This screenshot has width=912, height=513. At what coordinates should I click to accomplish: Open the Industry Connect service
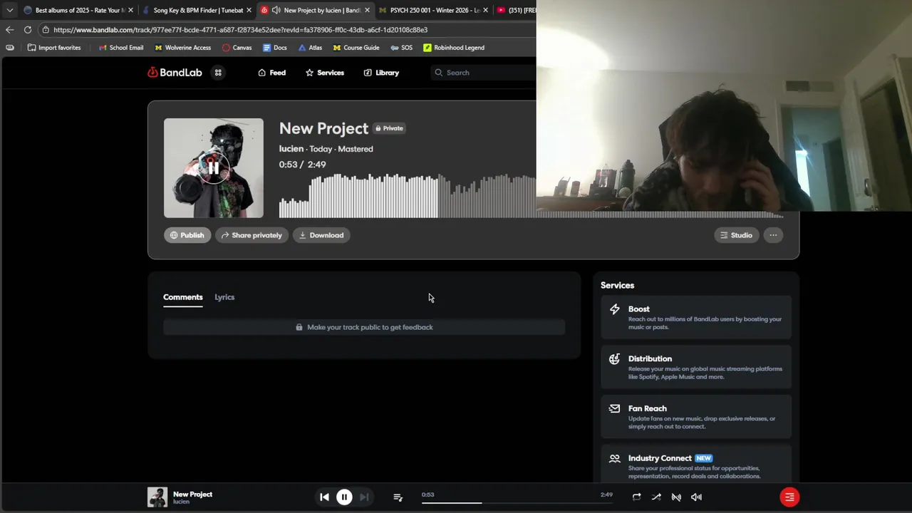696,466
